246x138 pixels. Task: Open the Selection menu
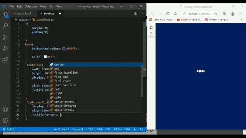tap(31, 7)
